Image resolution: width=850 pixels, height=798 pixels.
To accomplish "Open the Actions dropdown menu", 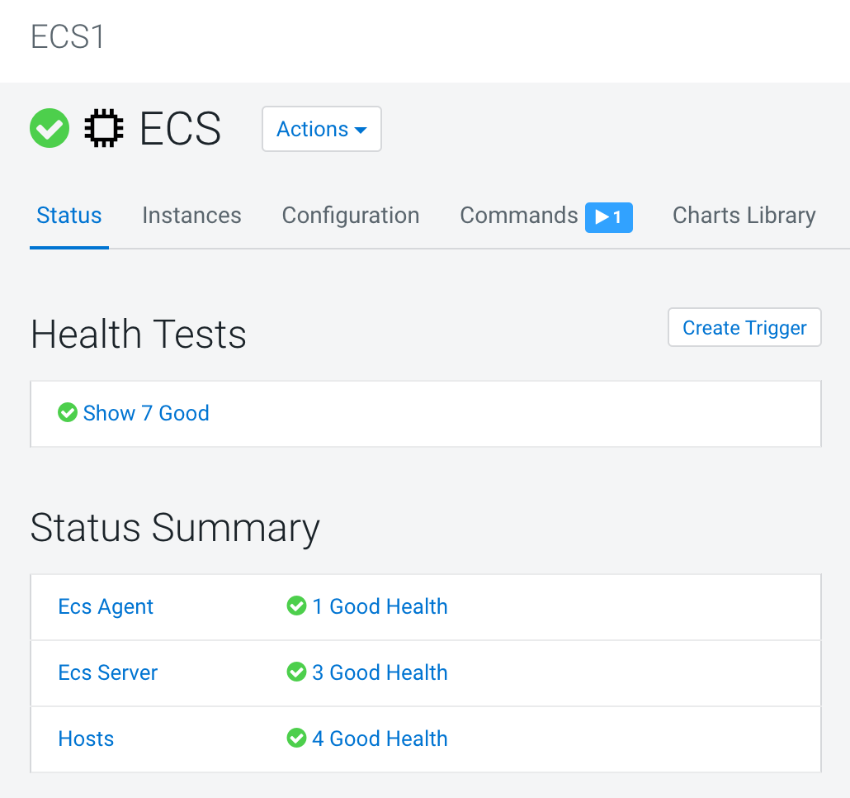I will (321, 130).
